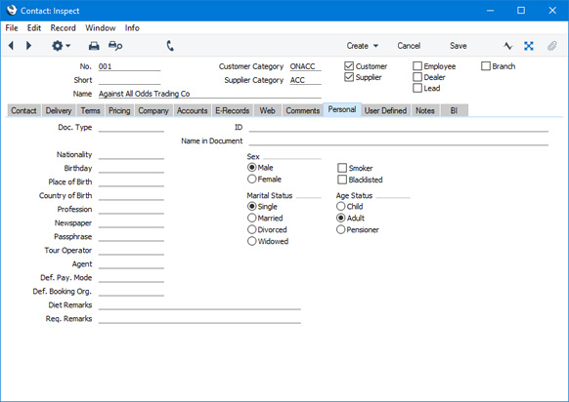Enable the Employee checkbox
This screenshot has height=402, width=569.
tap(417, 66)
